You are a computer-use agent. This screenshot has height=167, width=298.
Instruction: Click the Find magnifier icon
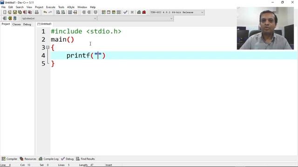58,13
